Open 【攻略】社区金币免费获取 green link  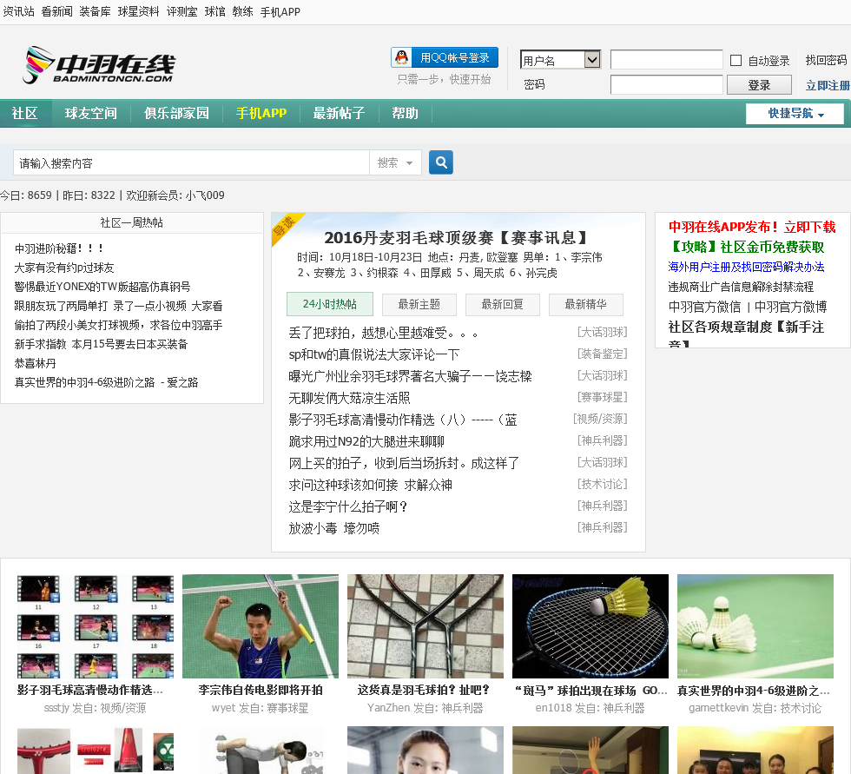746,247
